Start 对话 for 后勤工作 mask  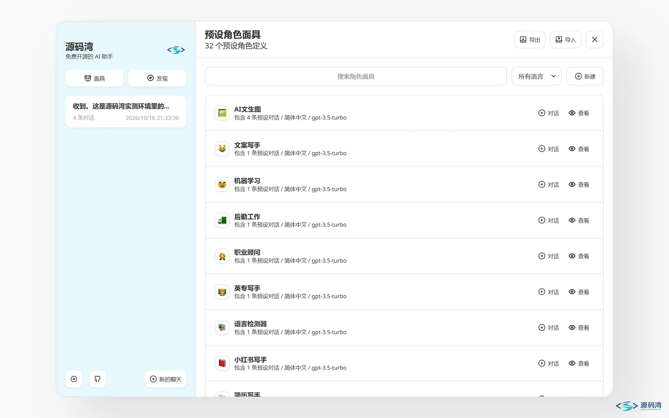pos(549,220)
